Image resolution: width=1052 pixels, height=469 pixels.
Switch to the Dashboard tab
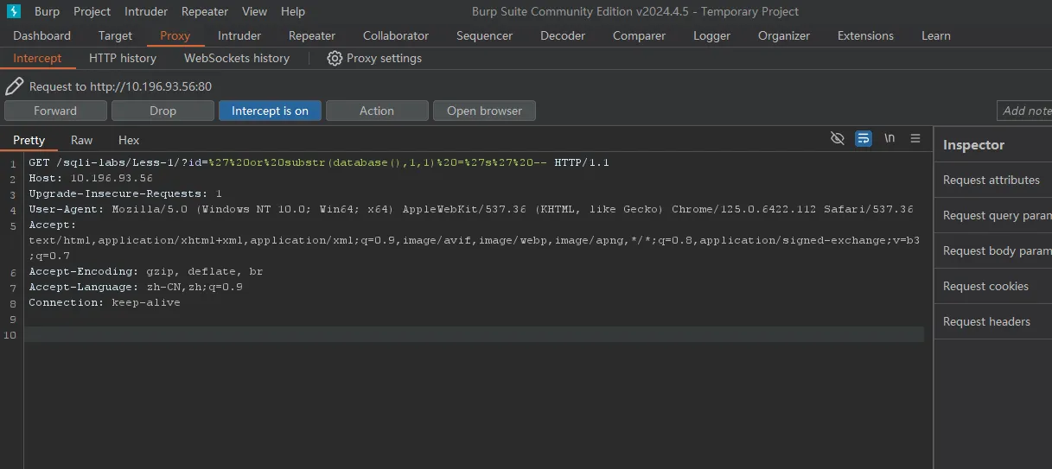click(42, 35)
